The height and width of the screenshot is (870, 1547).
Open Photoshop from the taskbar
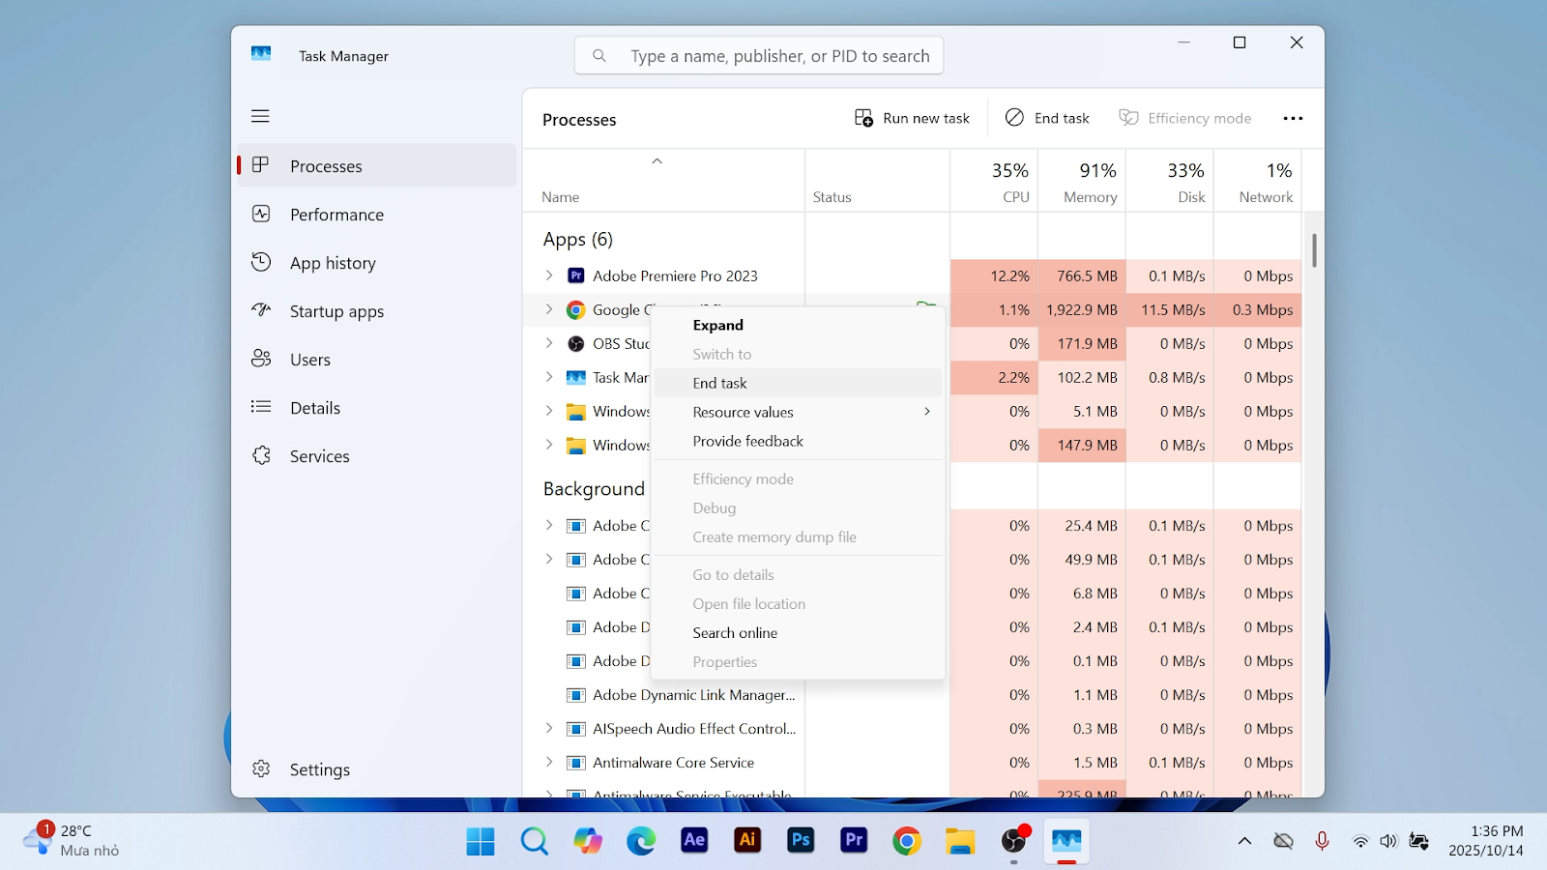click(800, 841)
